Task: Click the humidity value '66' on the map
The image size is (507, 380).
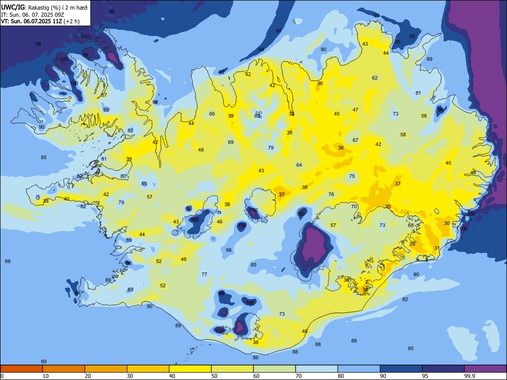Action: 212,113
